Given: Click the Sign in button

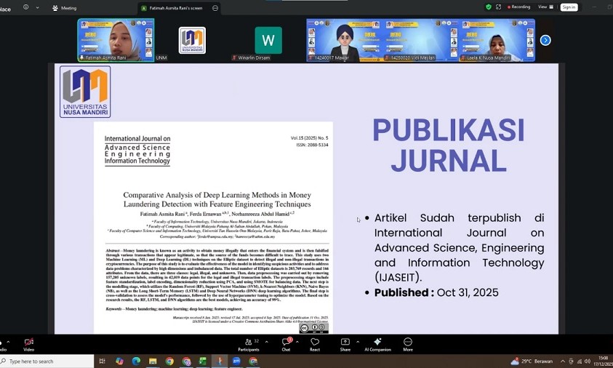Looking at the screenshot, I should pos(568,7).
